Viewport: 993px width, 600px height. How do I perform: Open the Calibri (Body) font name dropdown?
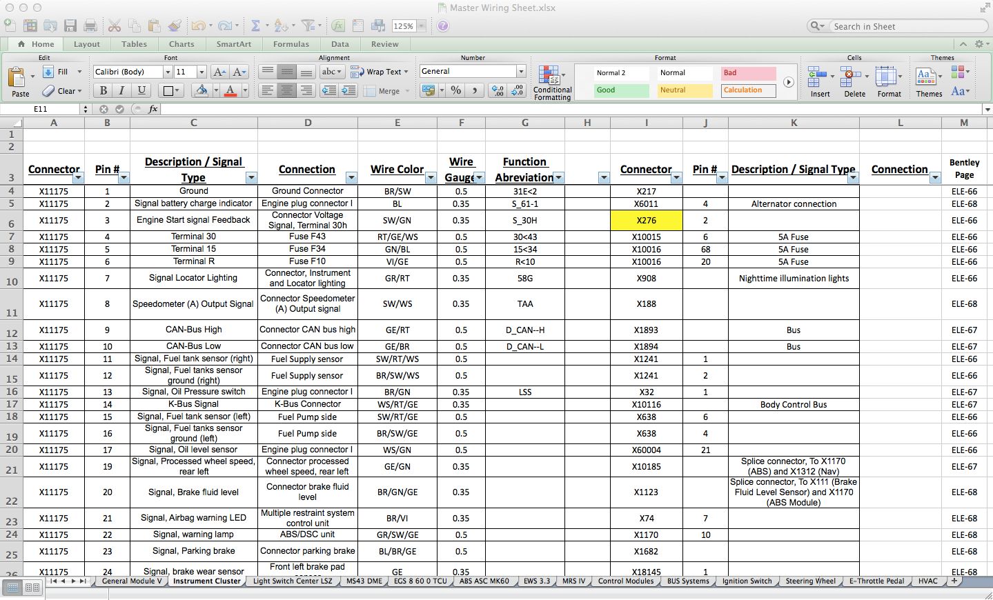coord(167,72)
